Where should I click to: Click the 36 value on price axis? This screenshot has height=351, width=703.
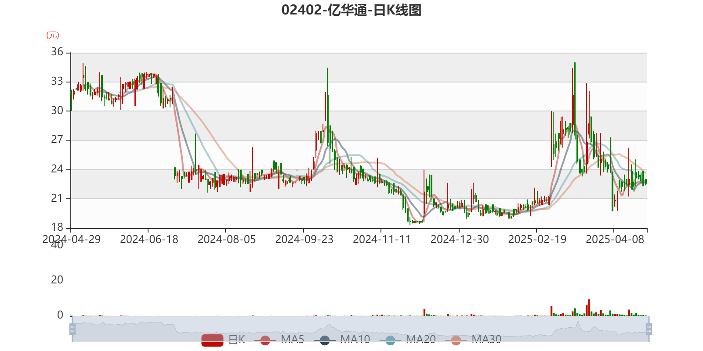point(57,52)
